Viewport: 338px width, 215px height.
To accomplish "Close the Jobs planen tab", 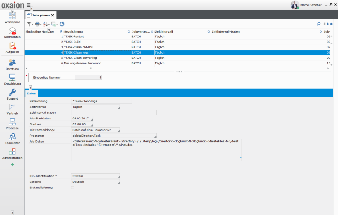I will (x=53, y=15).
